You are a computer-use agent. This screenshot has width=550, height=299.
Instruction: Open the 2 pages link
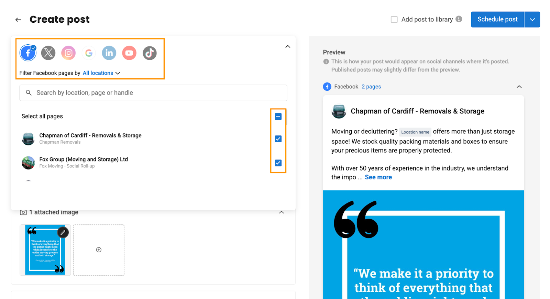pyautogui.click(x=371, y=87)
